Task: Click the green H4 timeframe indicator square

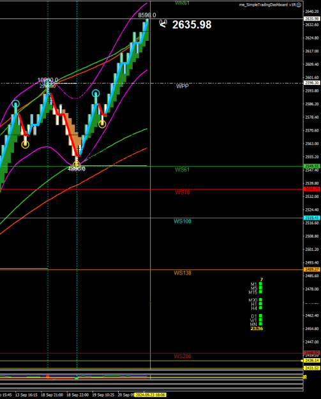Action: pos(260,308)
